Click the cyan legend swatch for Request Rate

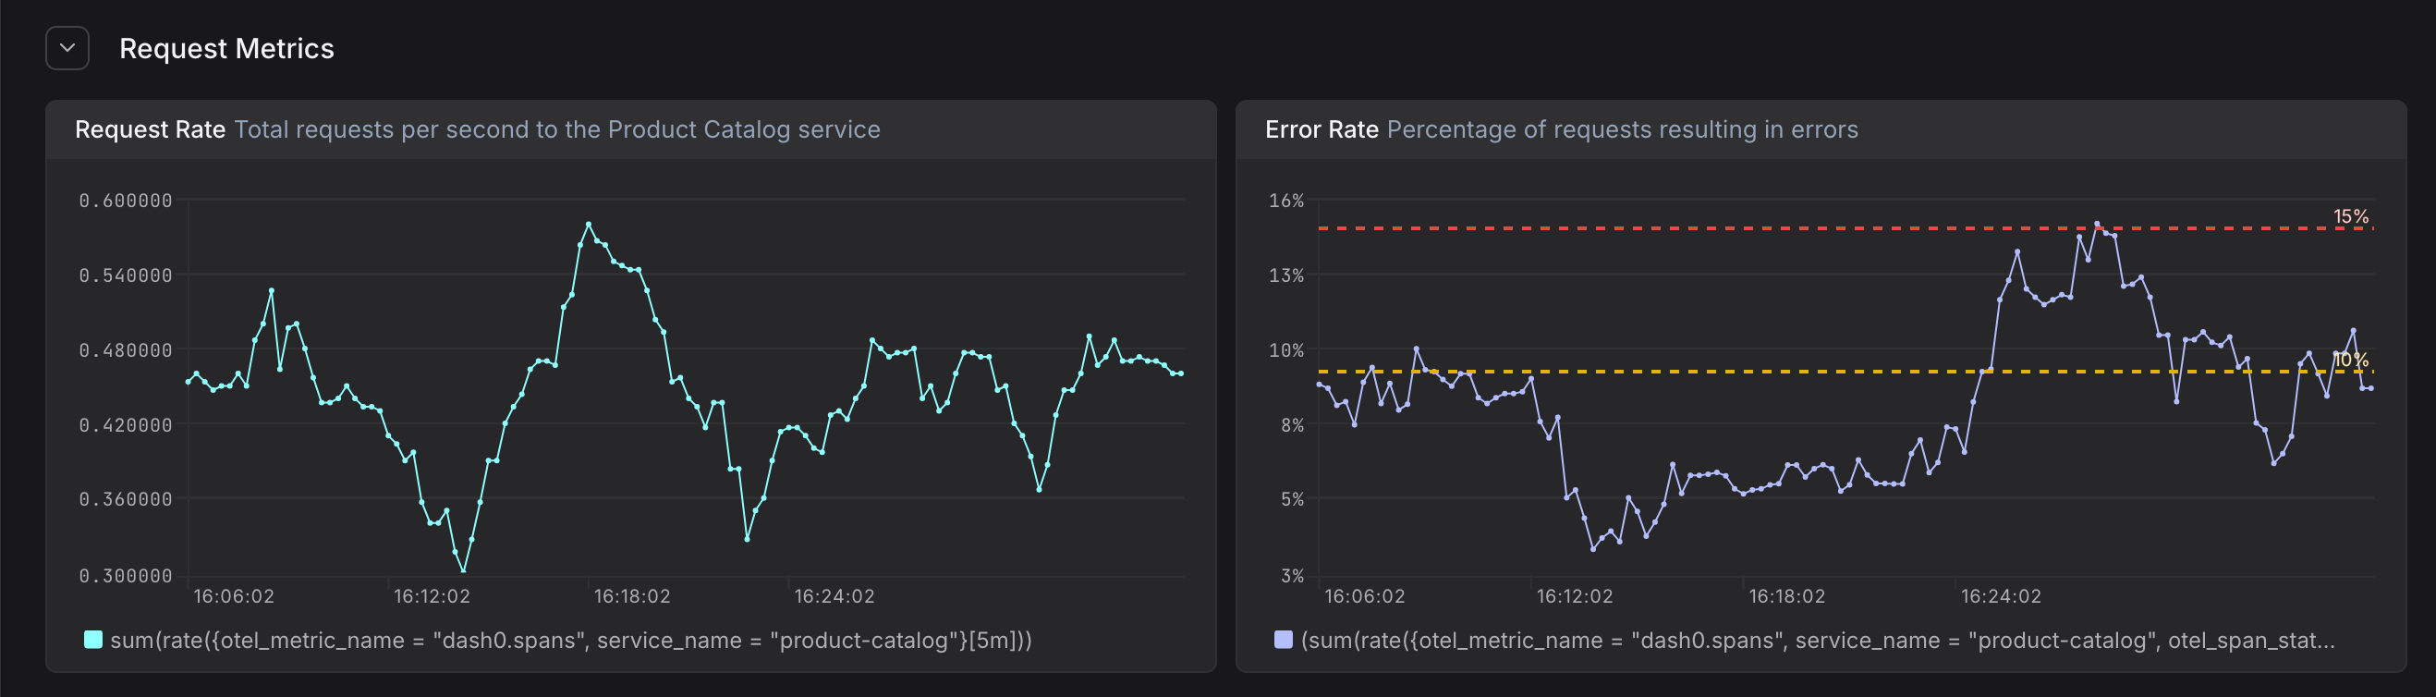(x=92, y=640)
